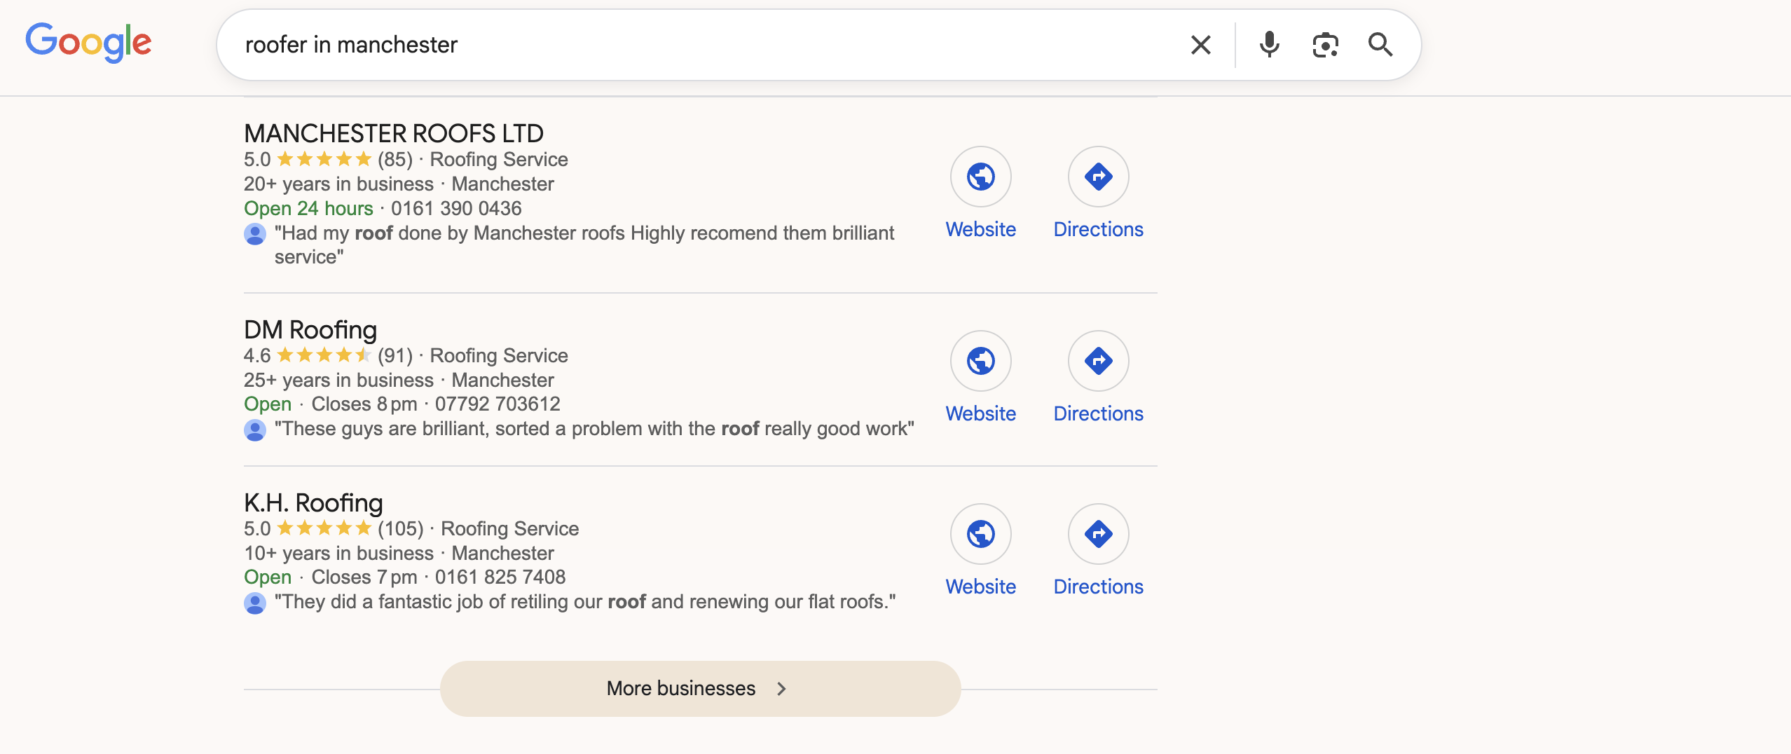Click Closes 7 pm text for K.H. Roofing

coord(364,577)
